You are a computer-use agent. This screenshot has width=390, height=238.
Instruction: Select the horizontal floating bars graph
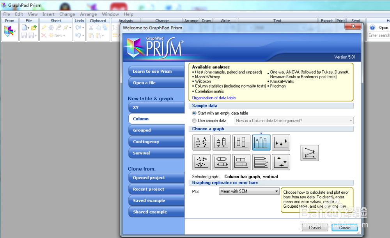241,162
